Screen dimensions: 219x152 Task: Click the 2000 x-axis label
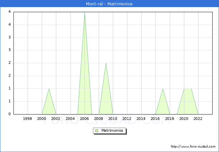[42, 119]
